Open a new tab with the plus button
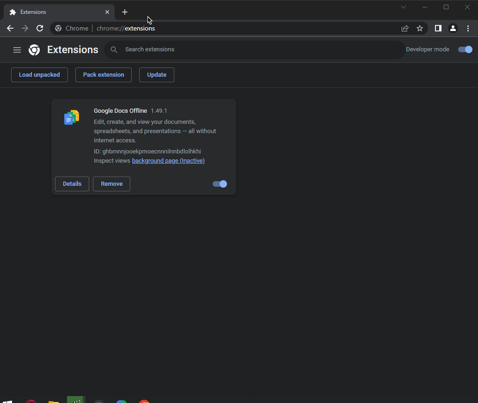Viewport: 478px width, 403px height. 125,12
